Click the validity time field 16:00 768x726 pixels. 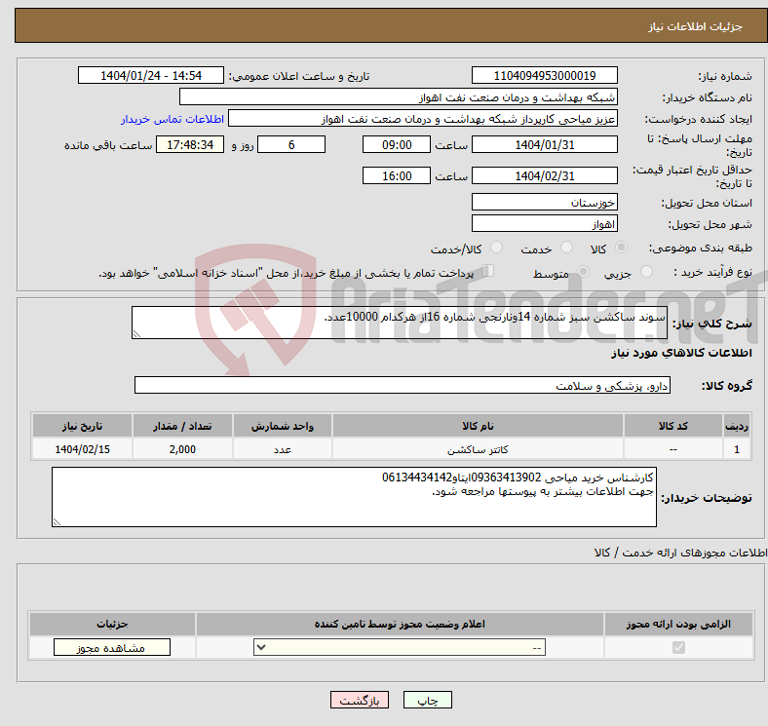pos(397,175)
